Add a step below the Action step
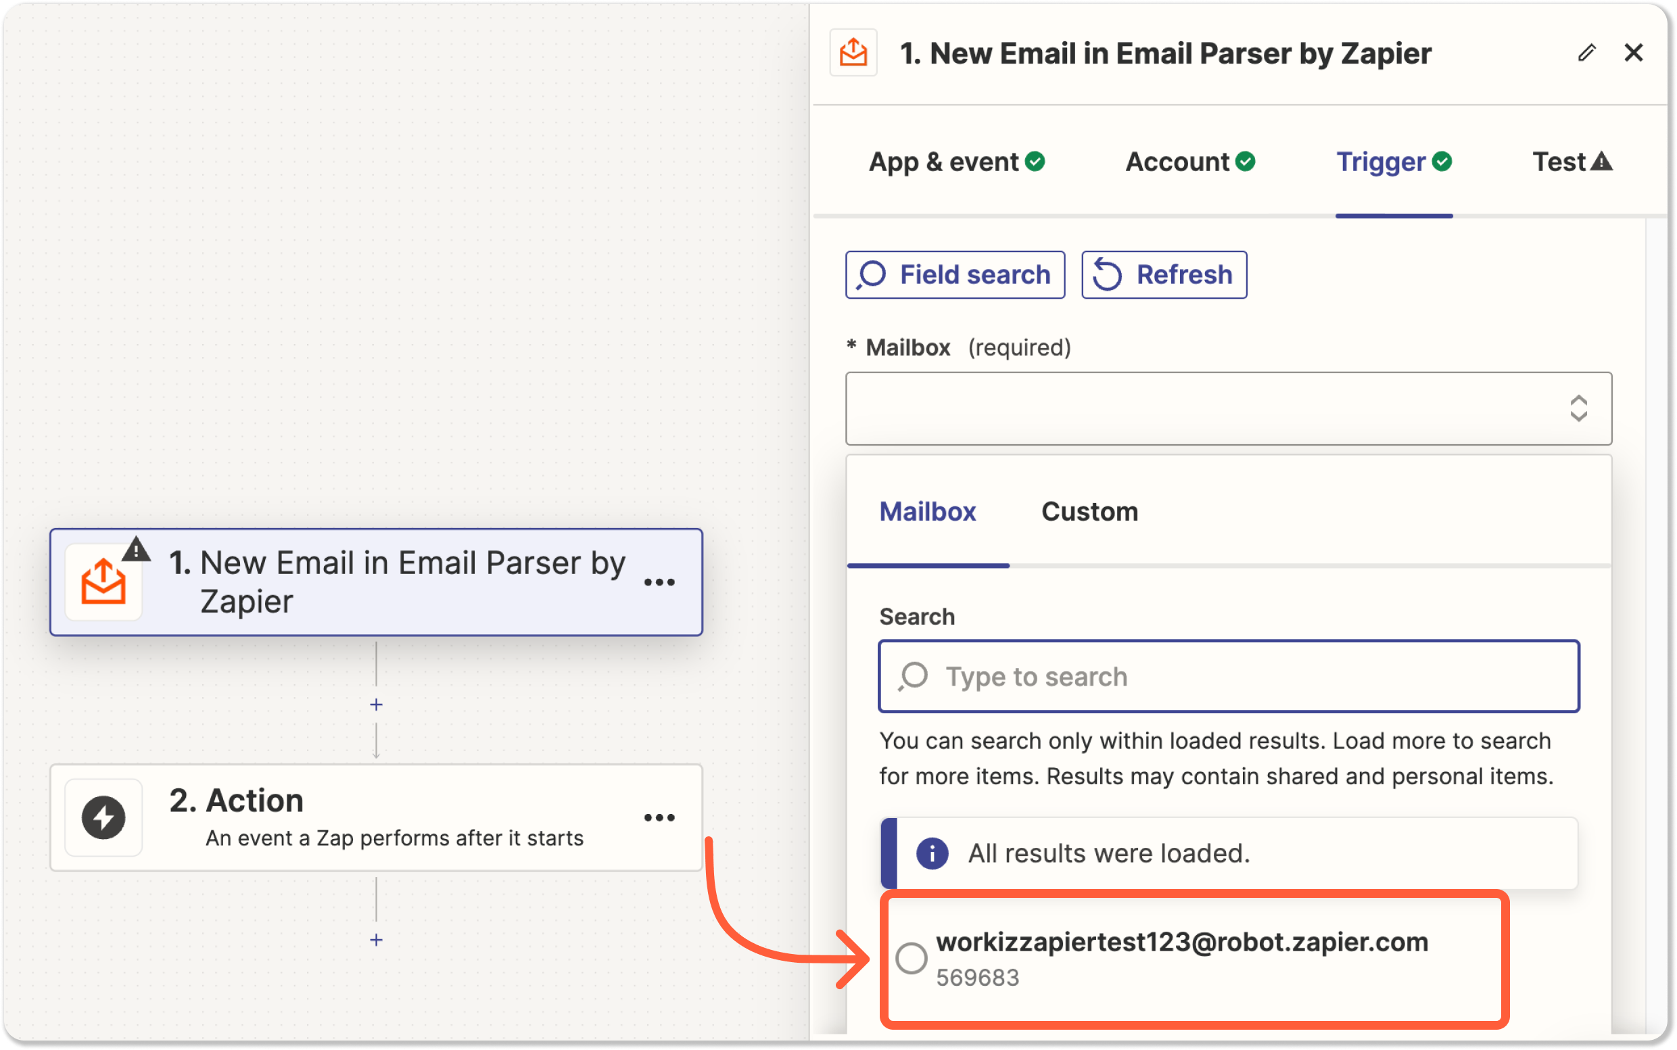This screenshot has width=1677, height=1050. pyautogui.click(x=377, y=940)
